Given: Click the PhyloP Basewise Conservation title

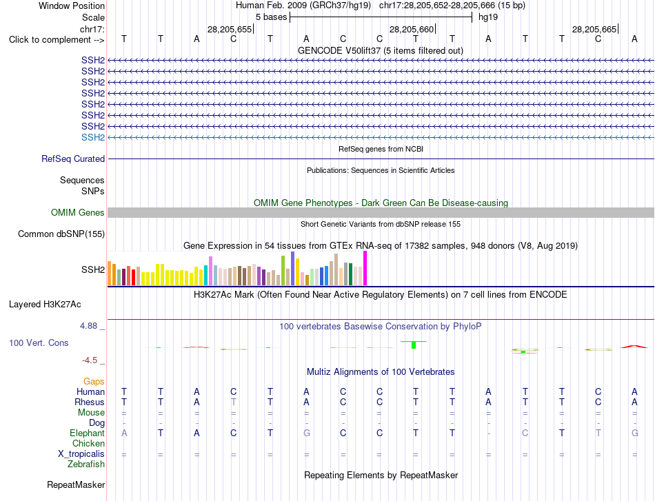Looking at the screenshot, I should click(381, 327).
